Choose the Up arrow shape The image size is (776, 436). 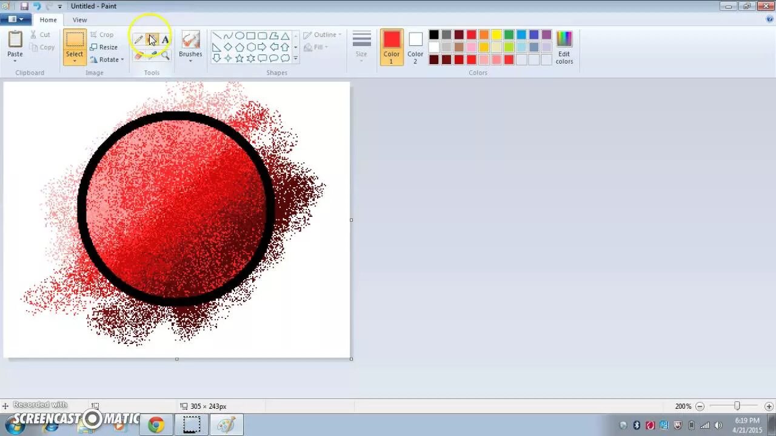tap(285, 47)
